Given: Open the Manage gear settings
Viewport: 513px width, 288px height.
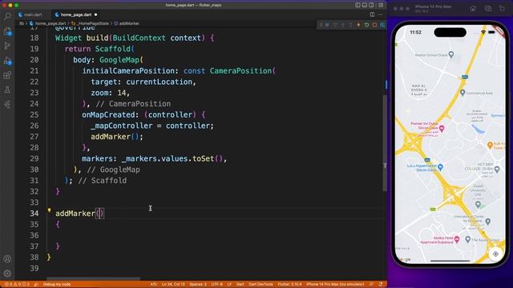Looking at the screenshot, I should point(7,273).
